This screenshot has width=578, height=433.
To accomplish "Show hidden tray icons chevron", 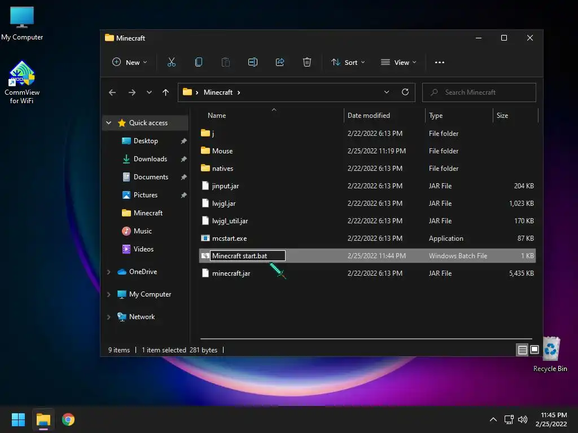I will coord(493,419).
